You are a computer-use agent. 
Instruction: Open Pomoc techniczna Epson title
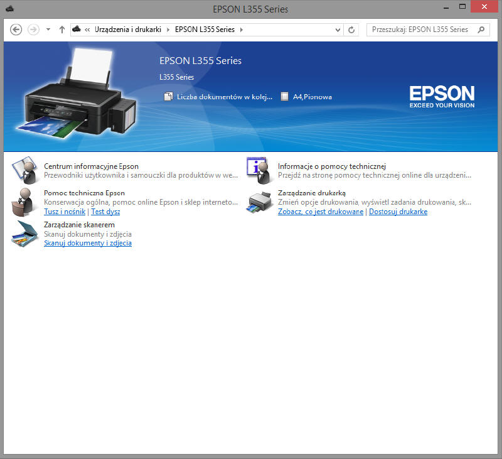[x=84, y=193]
